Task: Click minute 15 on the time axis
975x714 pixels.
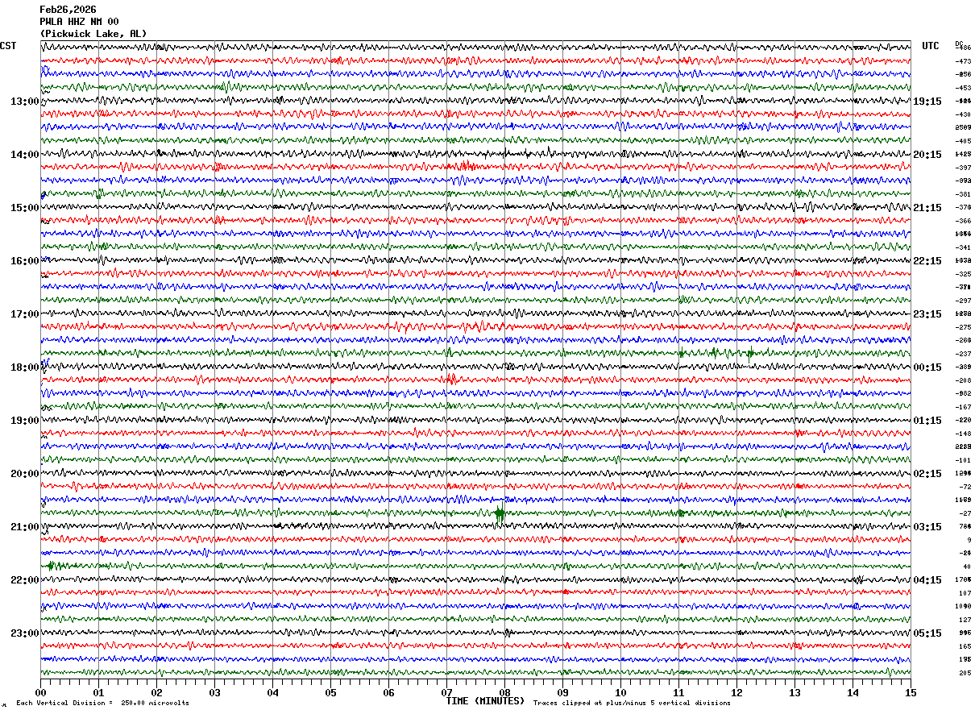Action: tap(911, 692)
